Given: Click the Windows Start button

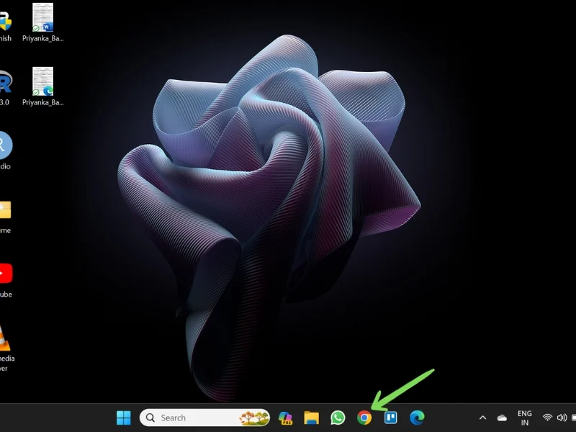Looking at the screenshot, I should 124,418.
